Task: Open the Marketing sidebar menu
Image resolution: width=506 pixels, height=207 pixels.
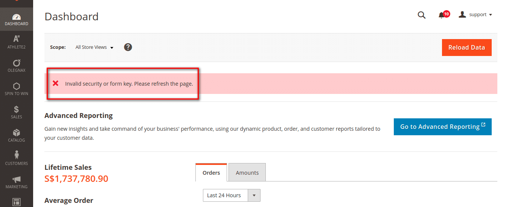Action: [16, 182]
